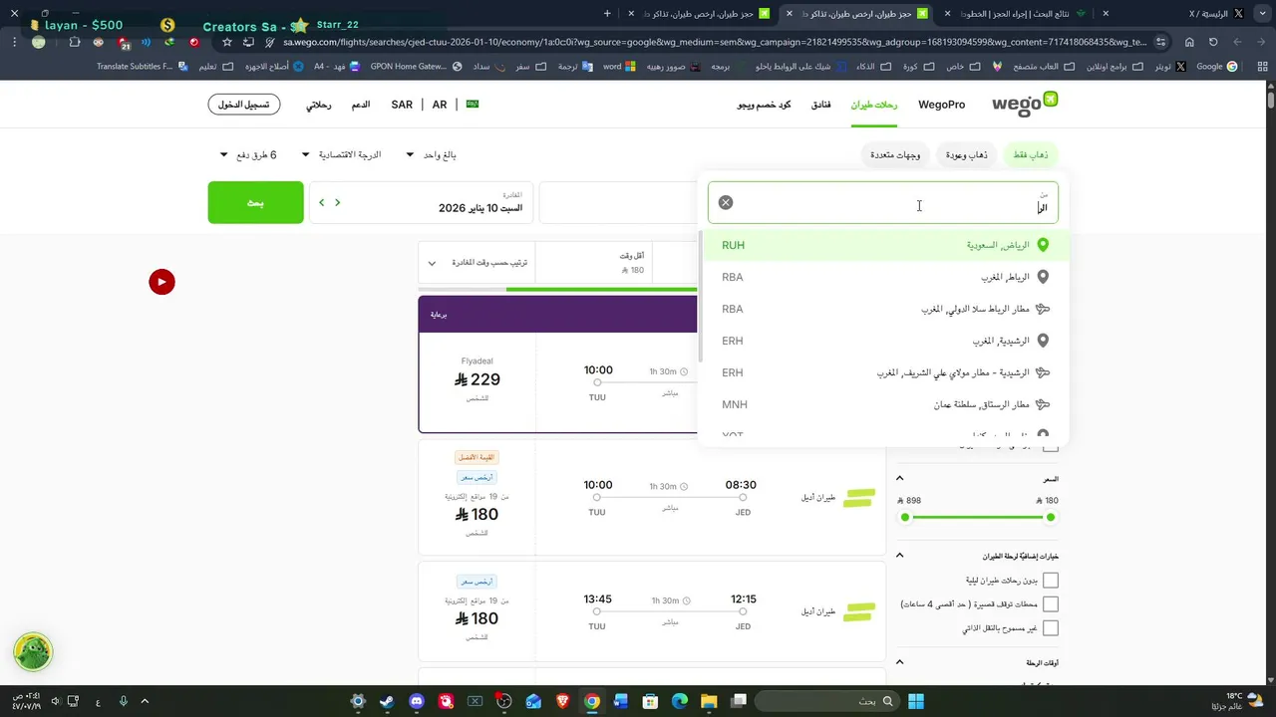Viewport: 1276px width, 717px height.
Task: Open the WegoPro nav item
Action: 941,105
